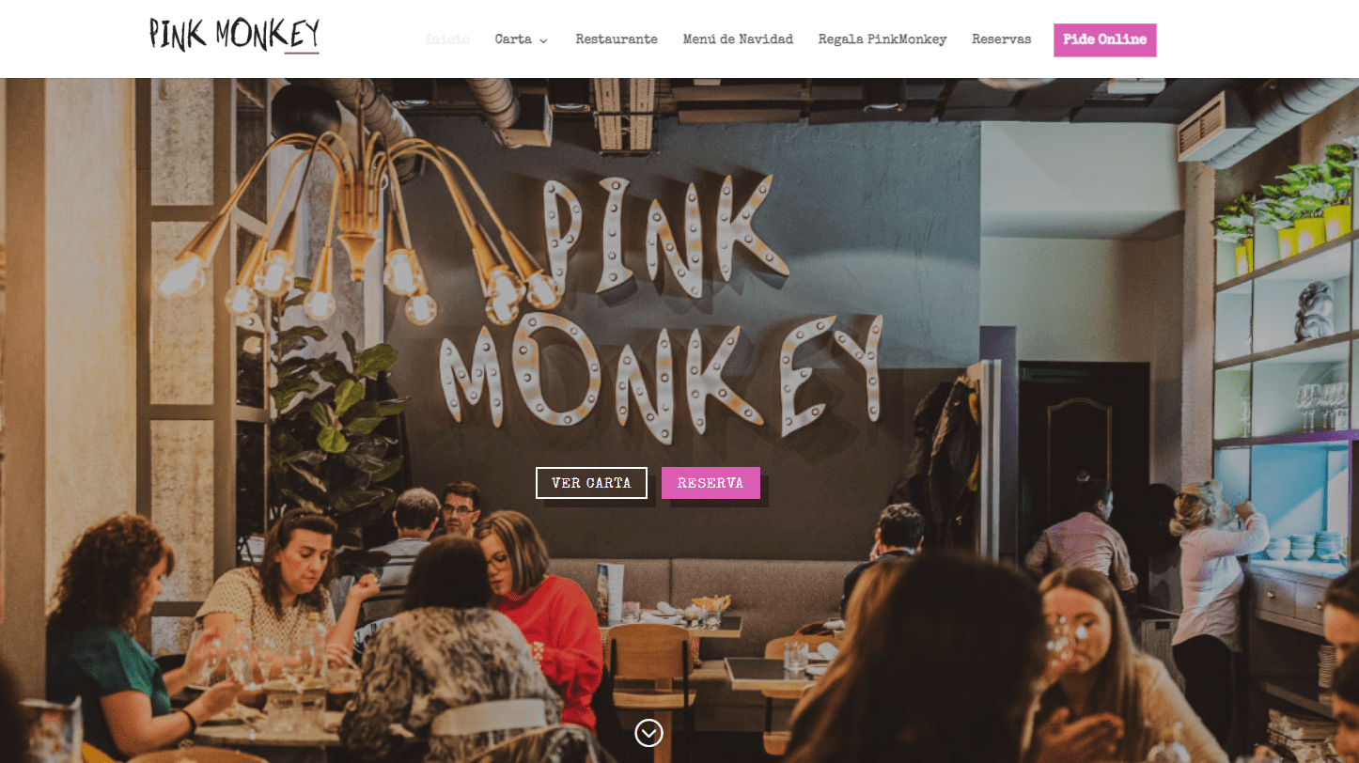Screen dimensions: 1359x763
Task: Go to Reservas in the nav bar
Action: (1001, 39)
